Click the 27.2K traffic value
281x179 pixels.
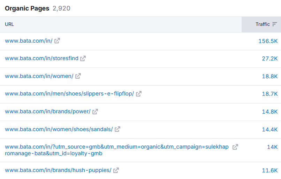270,59
